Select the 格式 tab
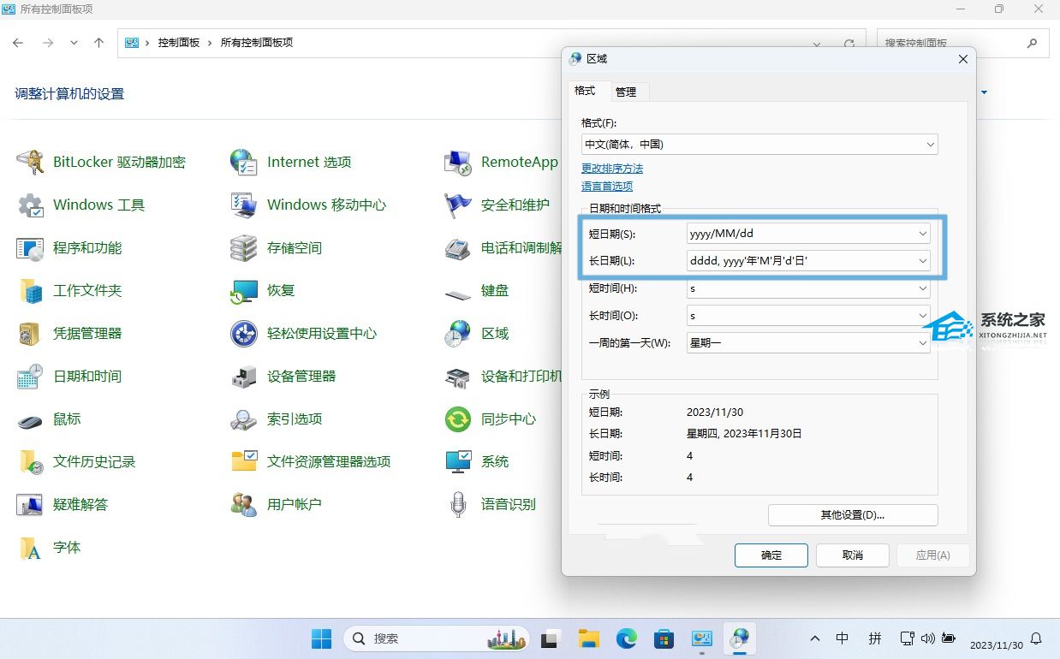This screenshot has height=659, width=1060. pyautogui.click(x=585, y=91)
